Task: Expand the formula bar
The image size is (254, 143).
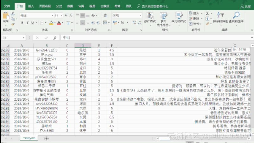Action: click(x=252, y=38)
